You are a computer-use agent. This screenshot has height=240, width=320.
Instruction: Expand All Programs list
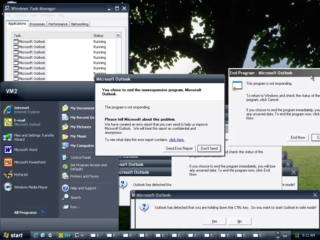[29, 212]
